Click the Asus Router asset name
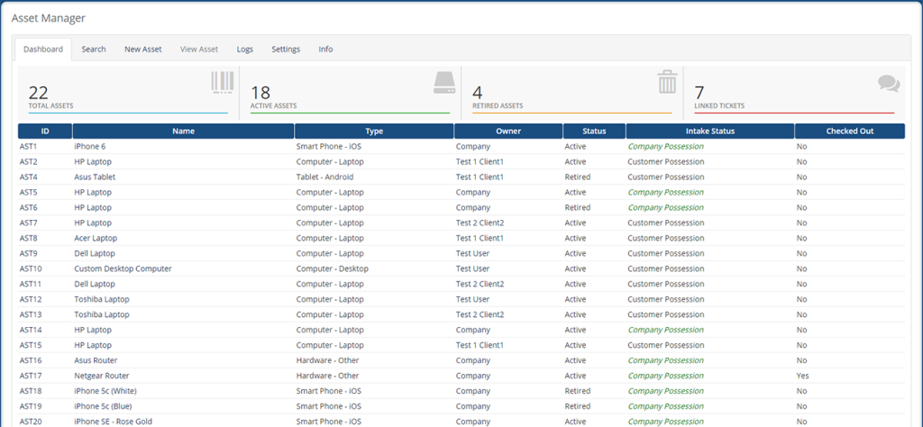The width and height of the screenshot is (923, 427). click(x=96, y=360)
